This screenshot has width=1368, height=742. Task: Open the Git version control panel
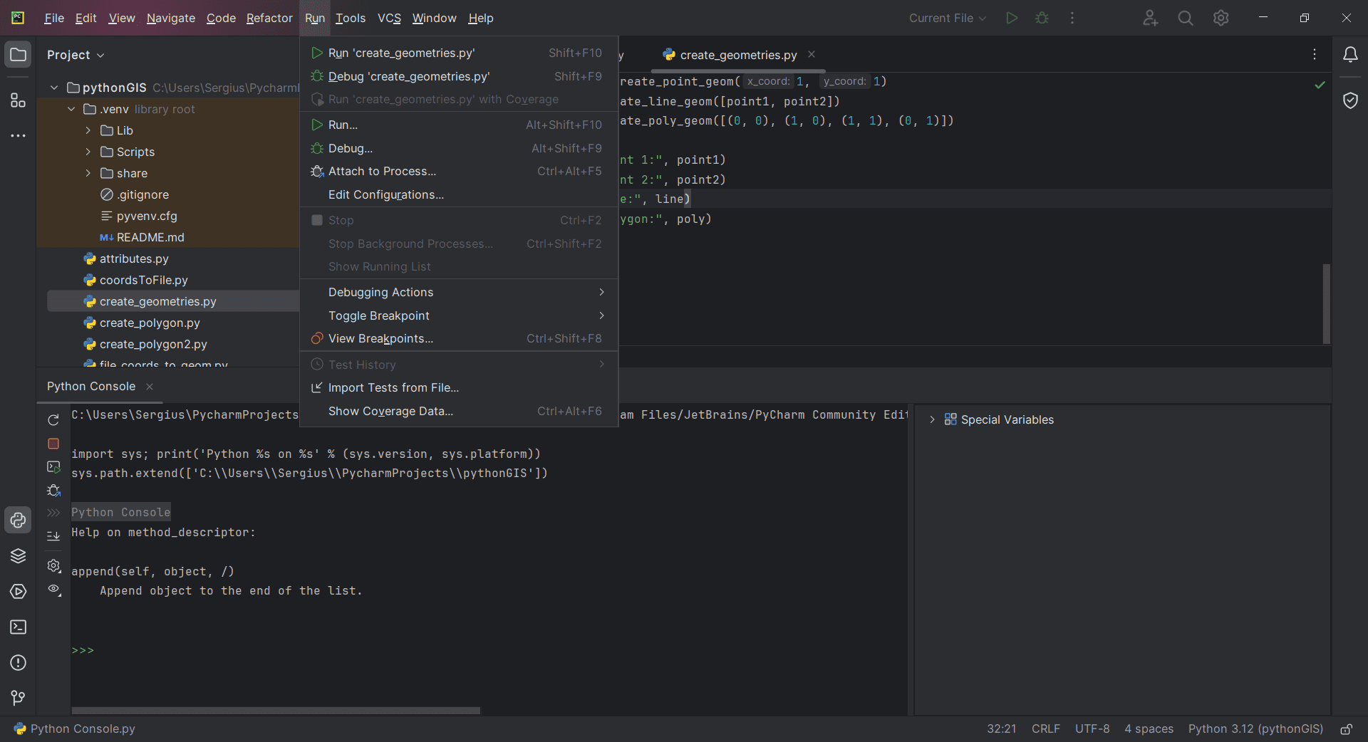(x=18, y=698)
